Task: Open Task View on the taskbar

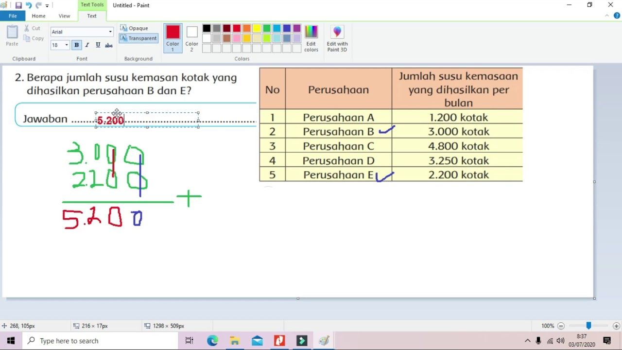Action: pos(189,341)
